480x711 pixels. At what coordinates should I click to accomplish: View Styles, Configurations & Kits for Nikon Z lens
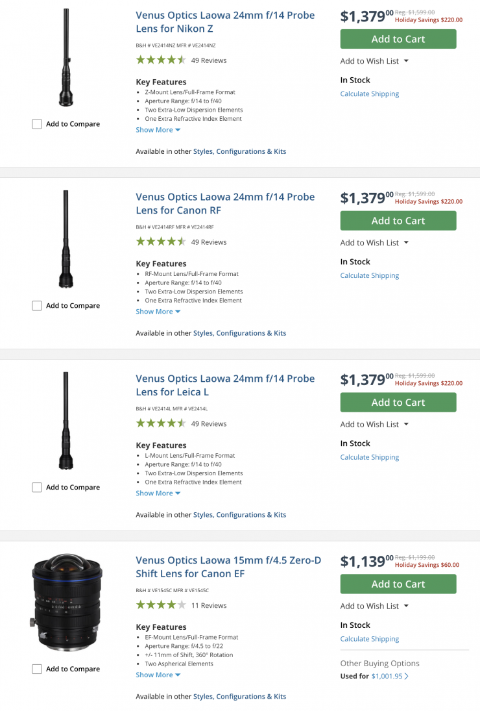(239, 151)
